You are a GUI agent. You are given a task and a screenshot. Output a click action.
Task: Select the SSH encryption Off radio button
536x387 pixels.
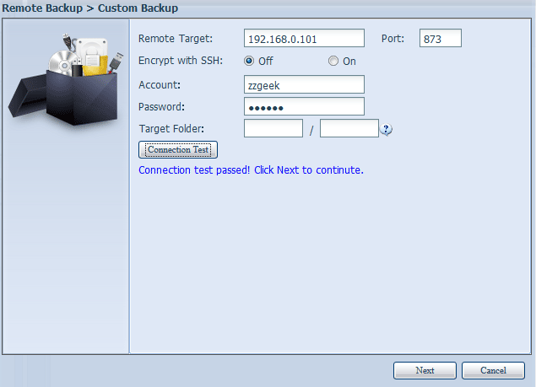[x=249, y=61]
